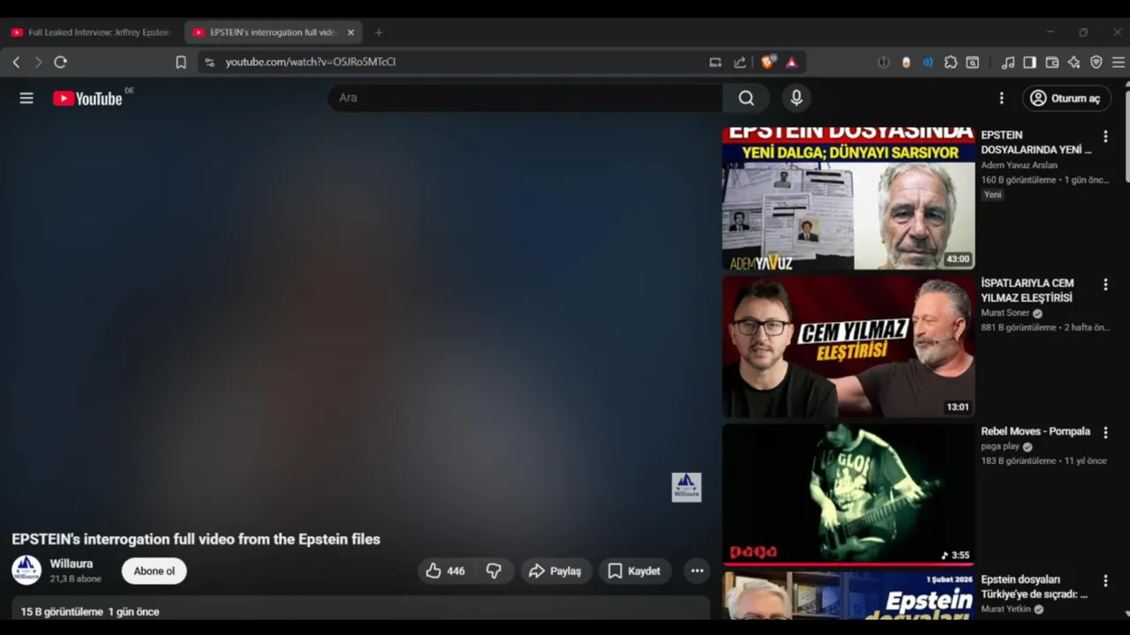
Task: Open the browser extensions puzzle icon
Action: (951, 62)
